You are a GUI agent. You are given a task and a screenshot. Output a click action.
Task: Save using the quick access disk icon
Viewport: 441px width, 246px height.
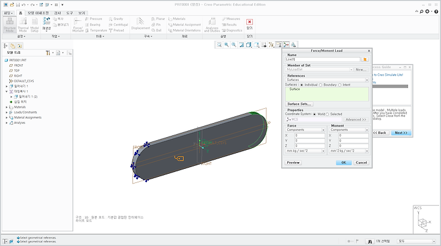pos(18,5)
